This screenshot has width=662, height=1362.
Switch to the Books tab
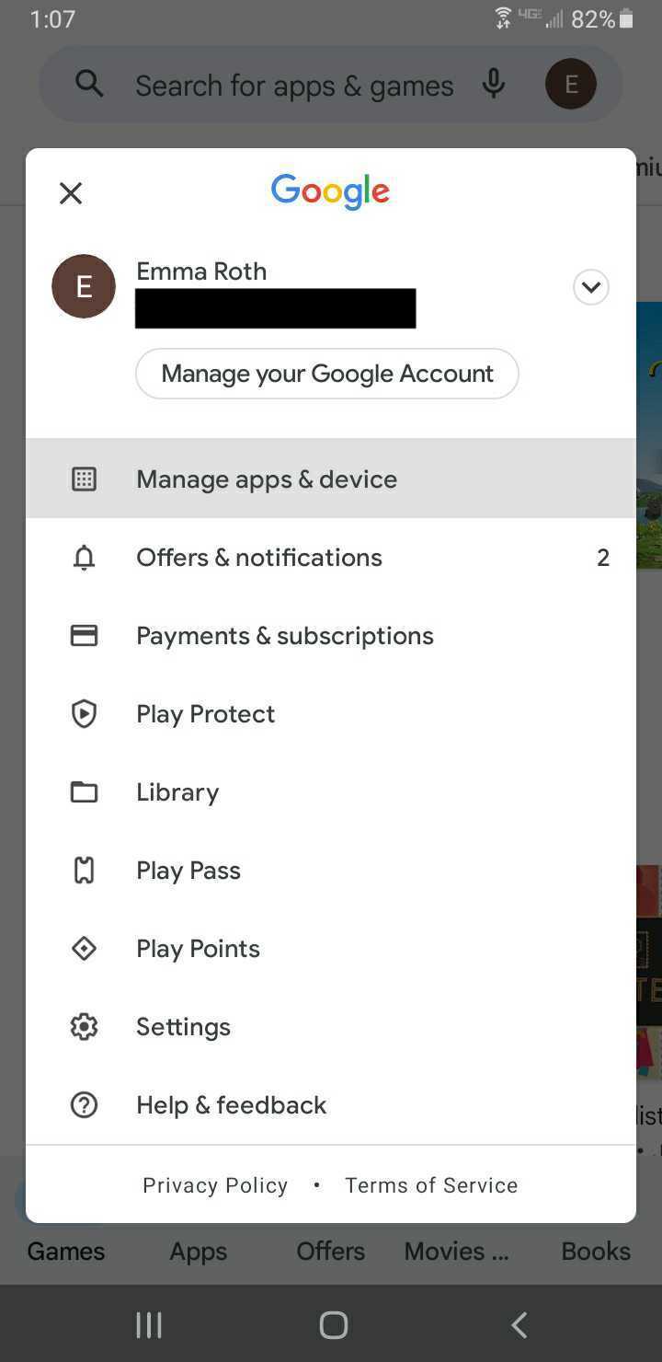pos(596,1252)
